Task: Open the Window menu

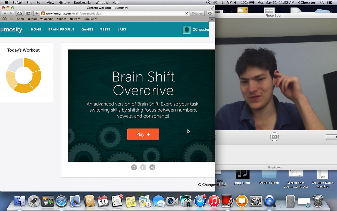Action: 102,3
